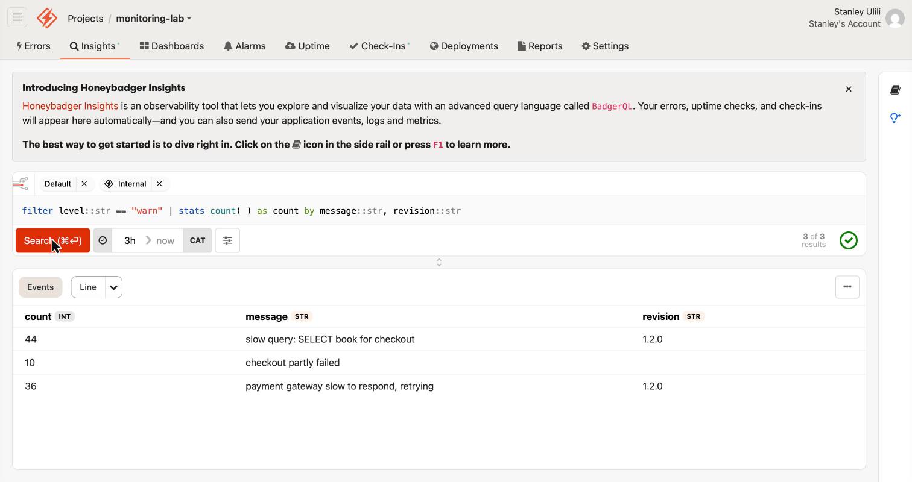The width and height of the screenshot is (912, 482).
Task: Open the Uptime tab
Action: [x=308, y=46]
